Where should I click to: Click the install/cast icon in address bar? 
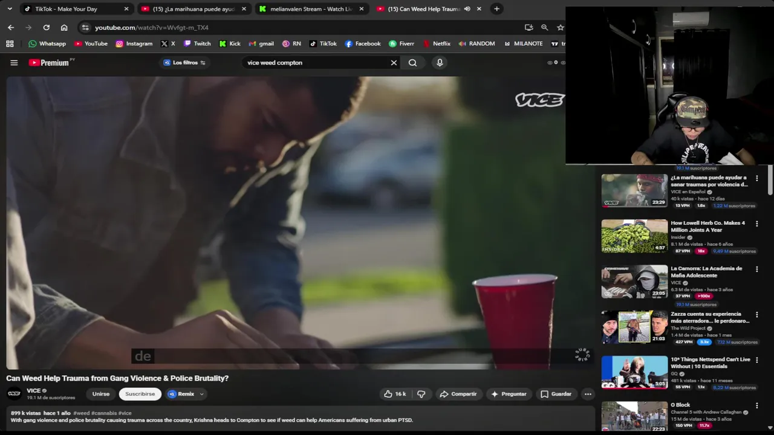point(528,27)
